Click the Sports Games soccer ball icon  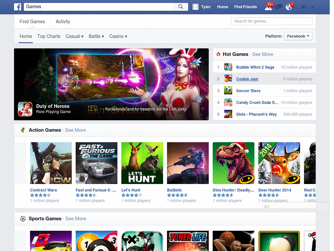point(23,219)
